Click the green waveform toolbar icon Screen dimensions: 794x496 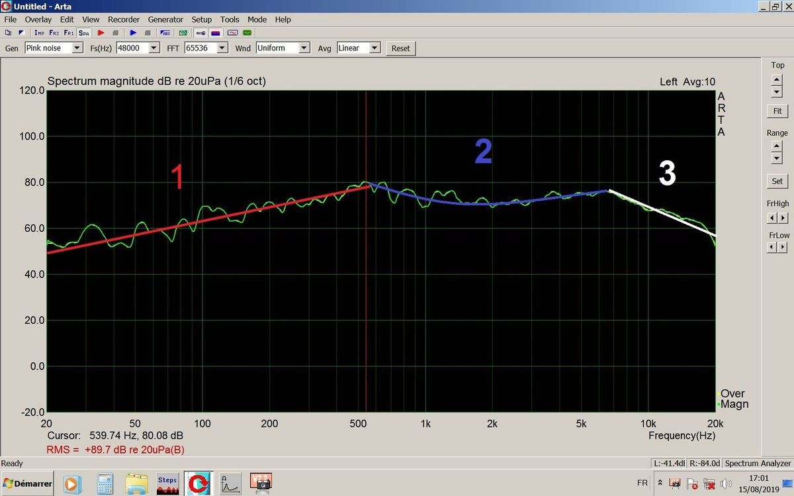pyautogui.click(x=247, y=32)
